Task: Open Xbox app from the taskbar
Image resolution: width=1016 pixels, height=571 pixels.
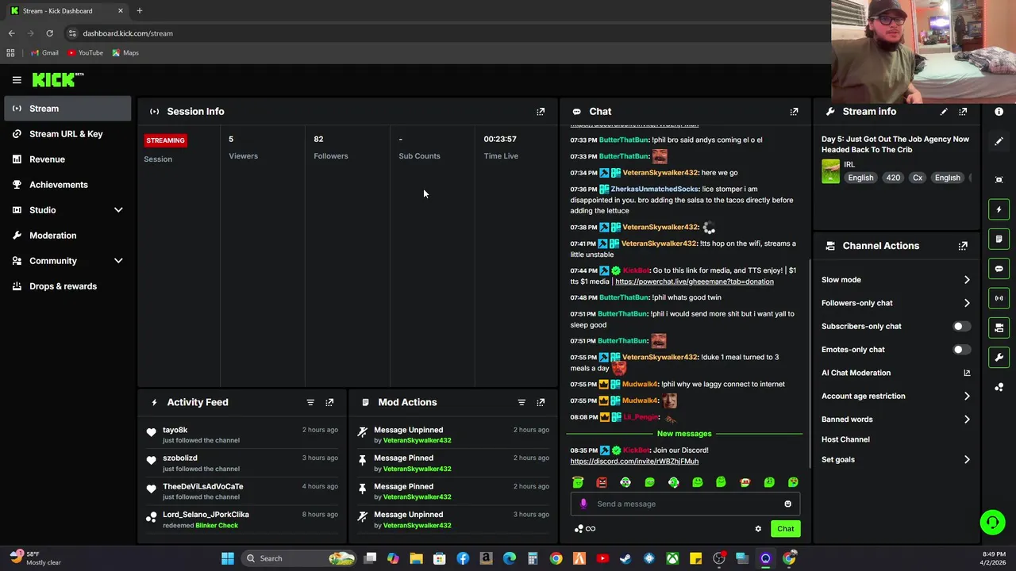Action: (x=672, y=558)
